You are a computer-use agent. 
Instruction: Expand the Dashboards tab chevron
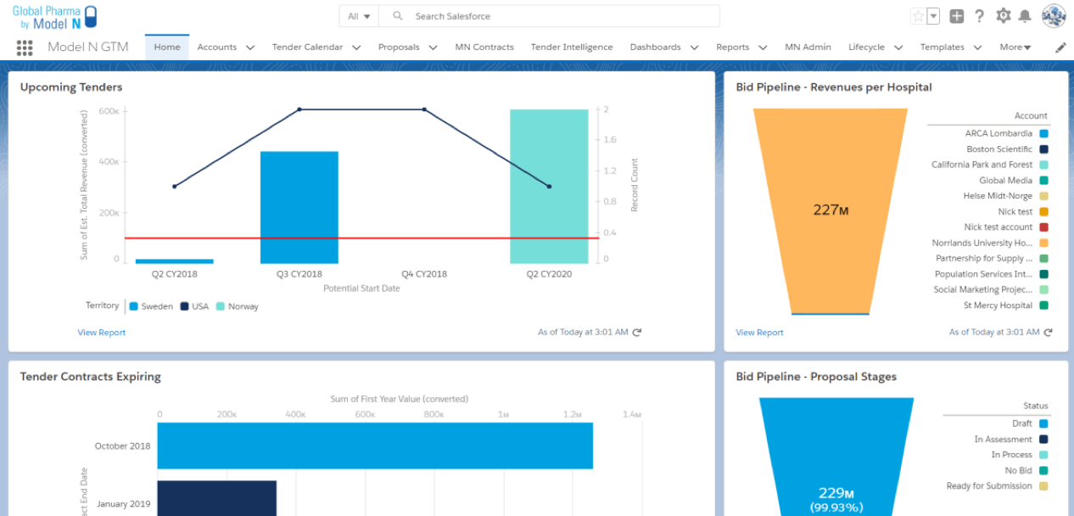(x=694, y=48)
